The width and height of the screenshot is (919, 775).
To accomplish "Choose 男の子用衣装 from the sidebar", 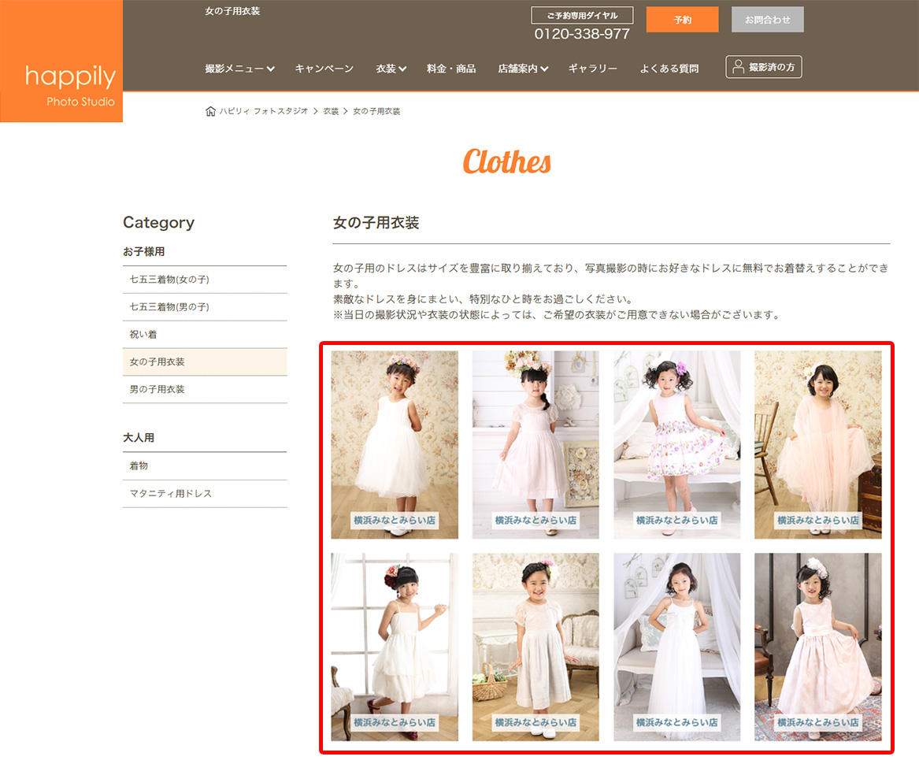I will click(x=157, y=390).
